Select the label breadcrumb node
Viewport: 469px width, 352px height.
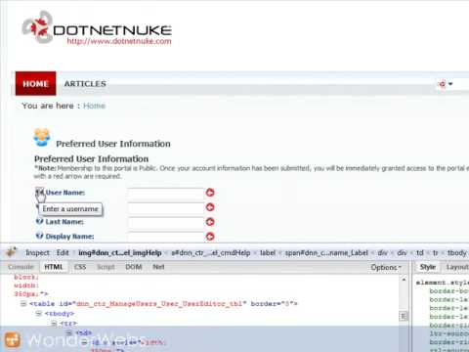click(268, 253)
